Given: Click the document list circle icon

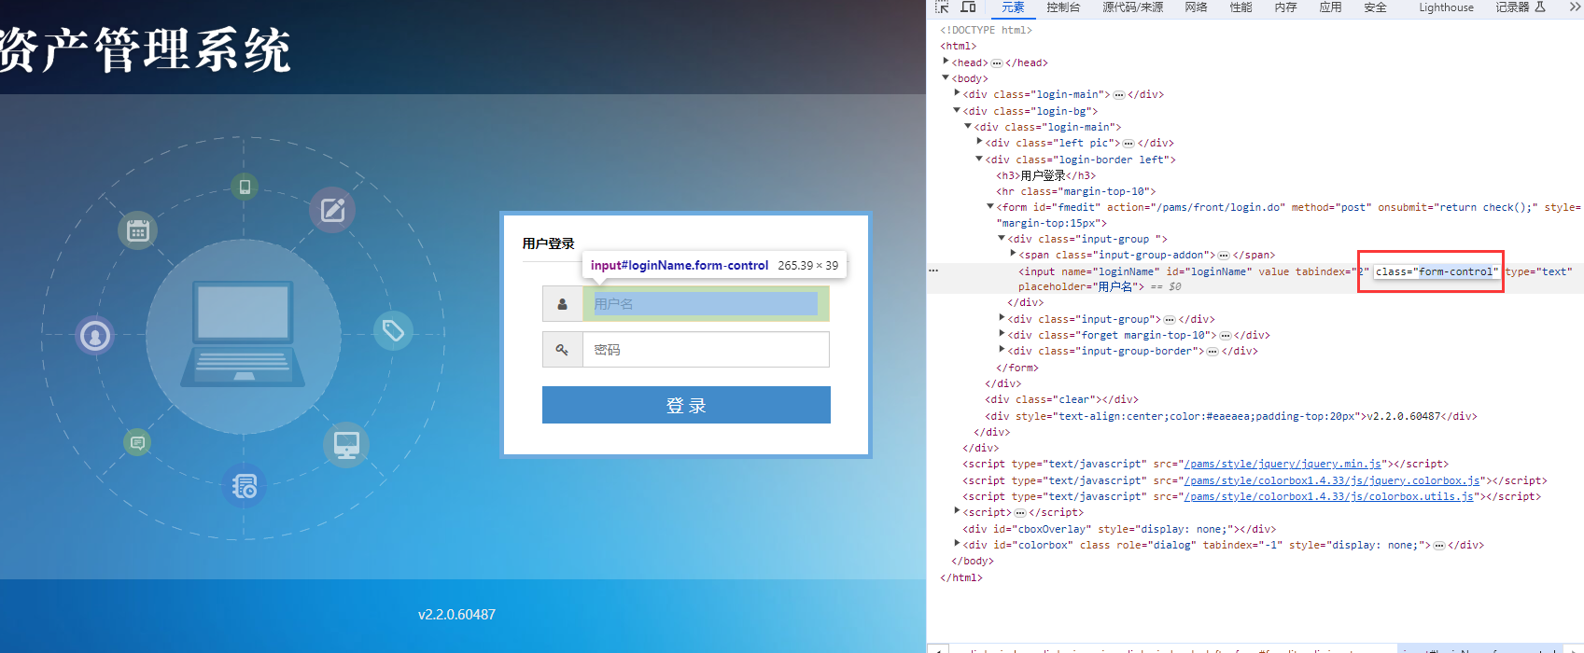Looking at the screenshot, I should [245, 486].
